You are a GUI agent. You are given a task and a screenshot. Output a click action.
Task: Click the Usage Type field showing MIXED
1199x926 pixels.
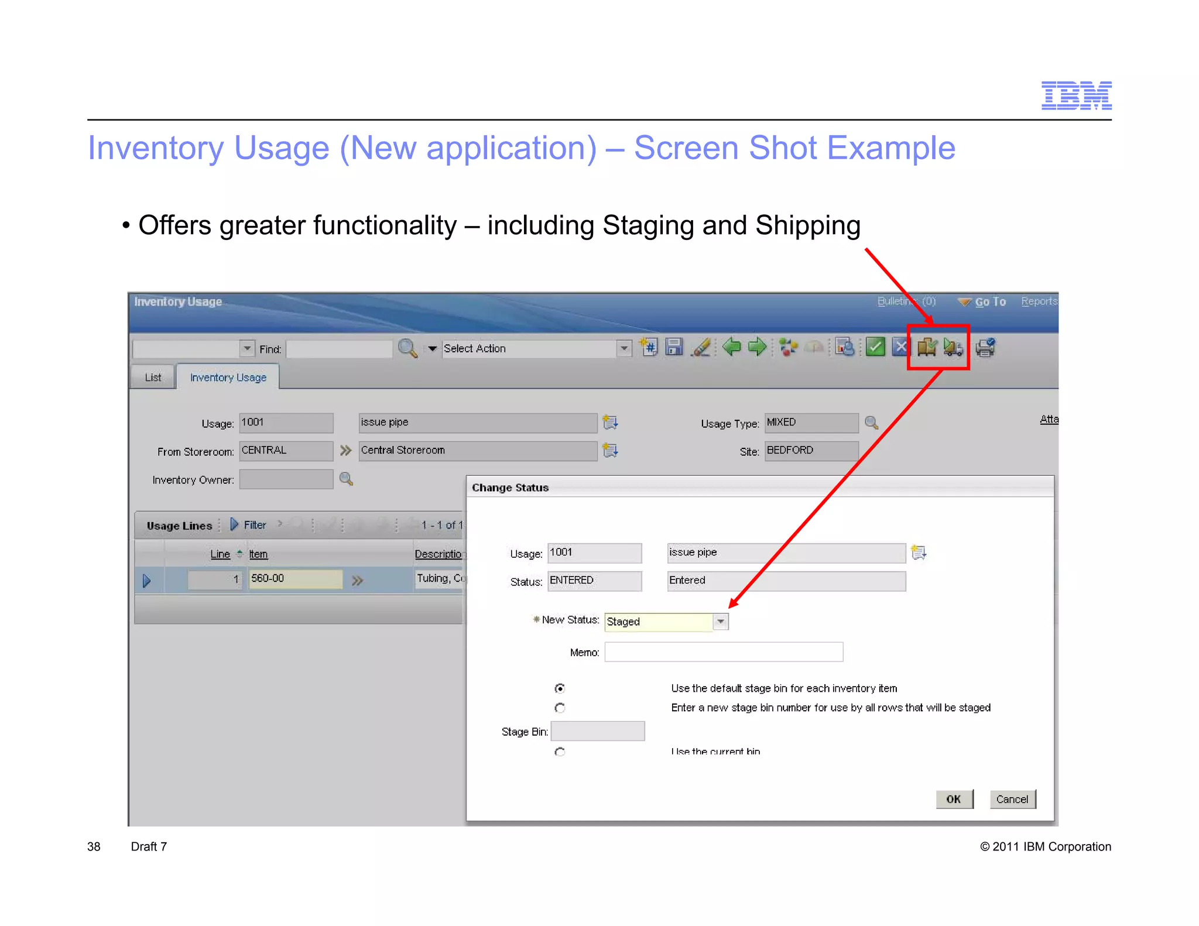pos(811,423)
